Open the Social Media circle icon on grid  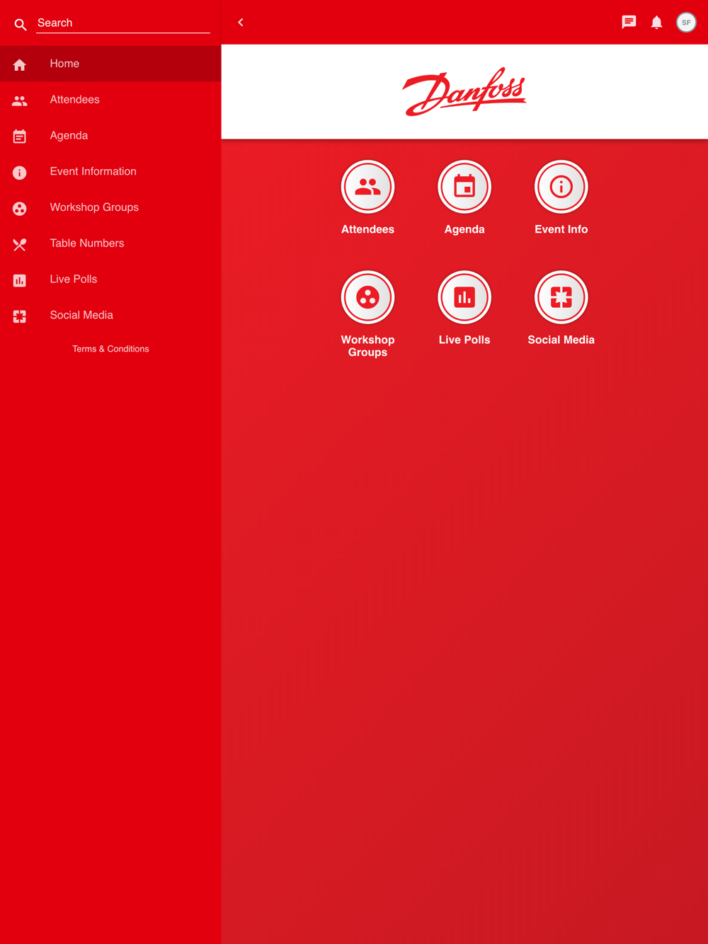pyautogui.click(x=561, y=298)
